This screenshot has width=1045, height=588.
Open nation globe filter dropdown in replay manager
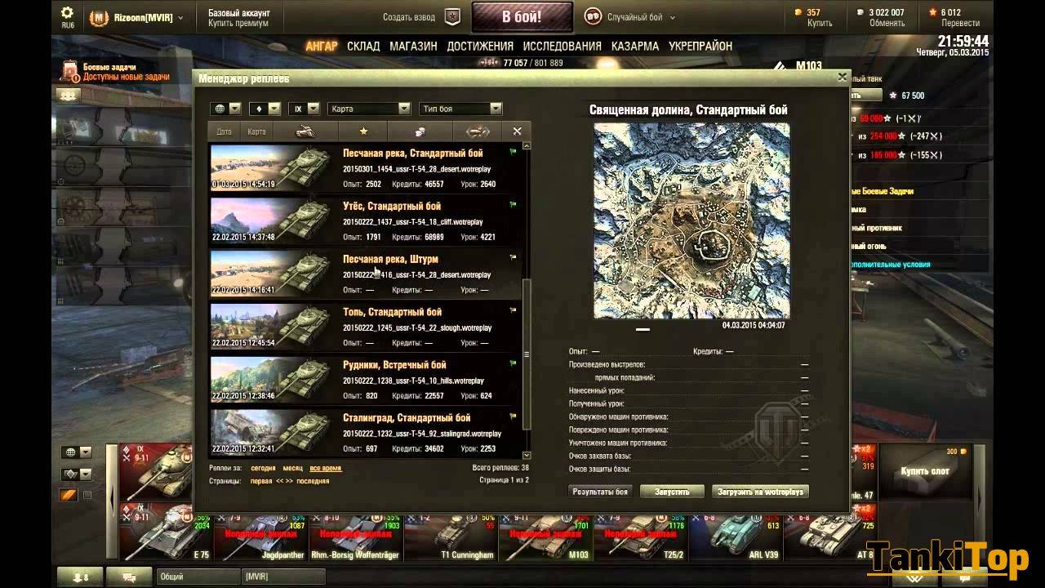225,109
